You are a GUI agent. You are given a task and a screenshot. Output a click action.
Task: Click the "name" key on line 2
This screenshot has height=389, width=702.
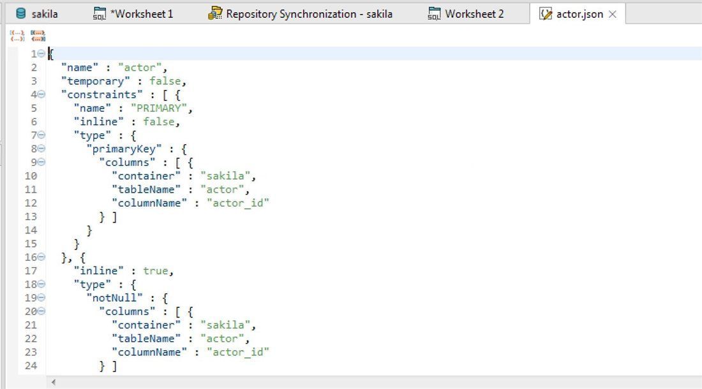[80, 68]
